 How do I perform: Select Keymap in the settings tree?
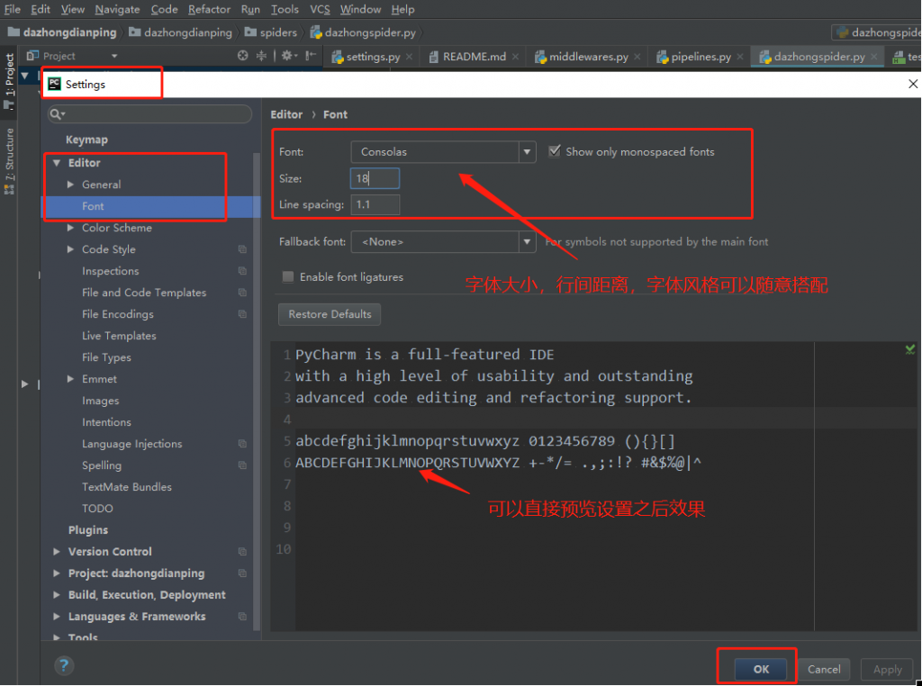86,140
